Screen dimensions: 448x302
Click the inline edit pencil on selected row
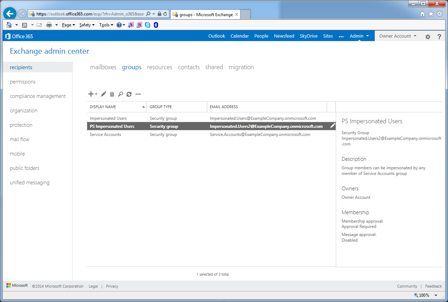332,126
